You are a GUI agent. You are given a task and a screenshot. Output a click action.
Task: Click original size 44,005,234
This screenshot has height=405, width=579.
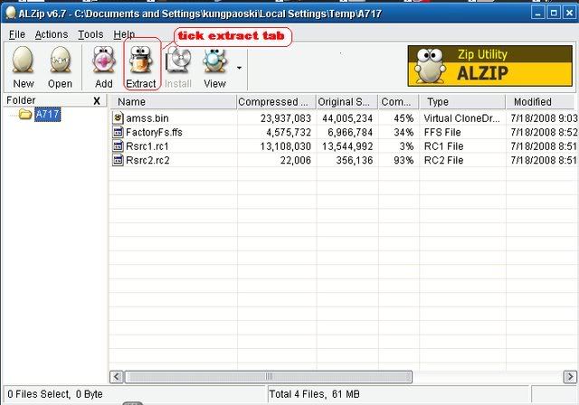click(x=347, y=118)
